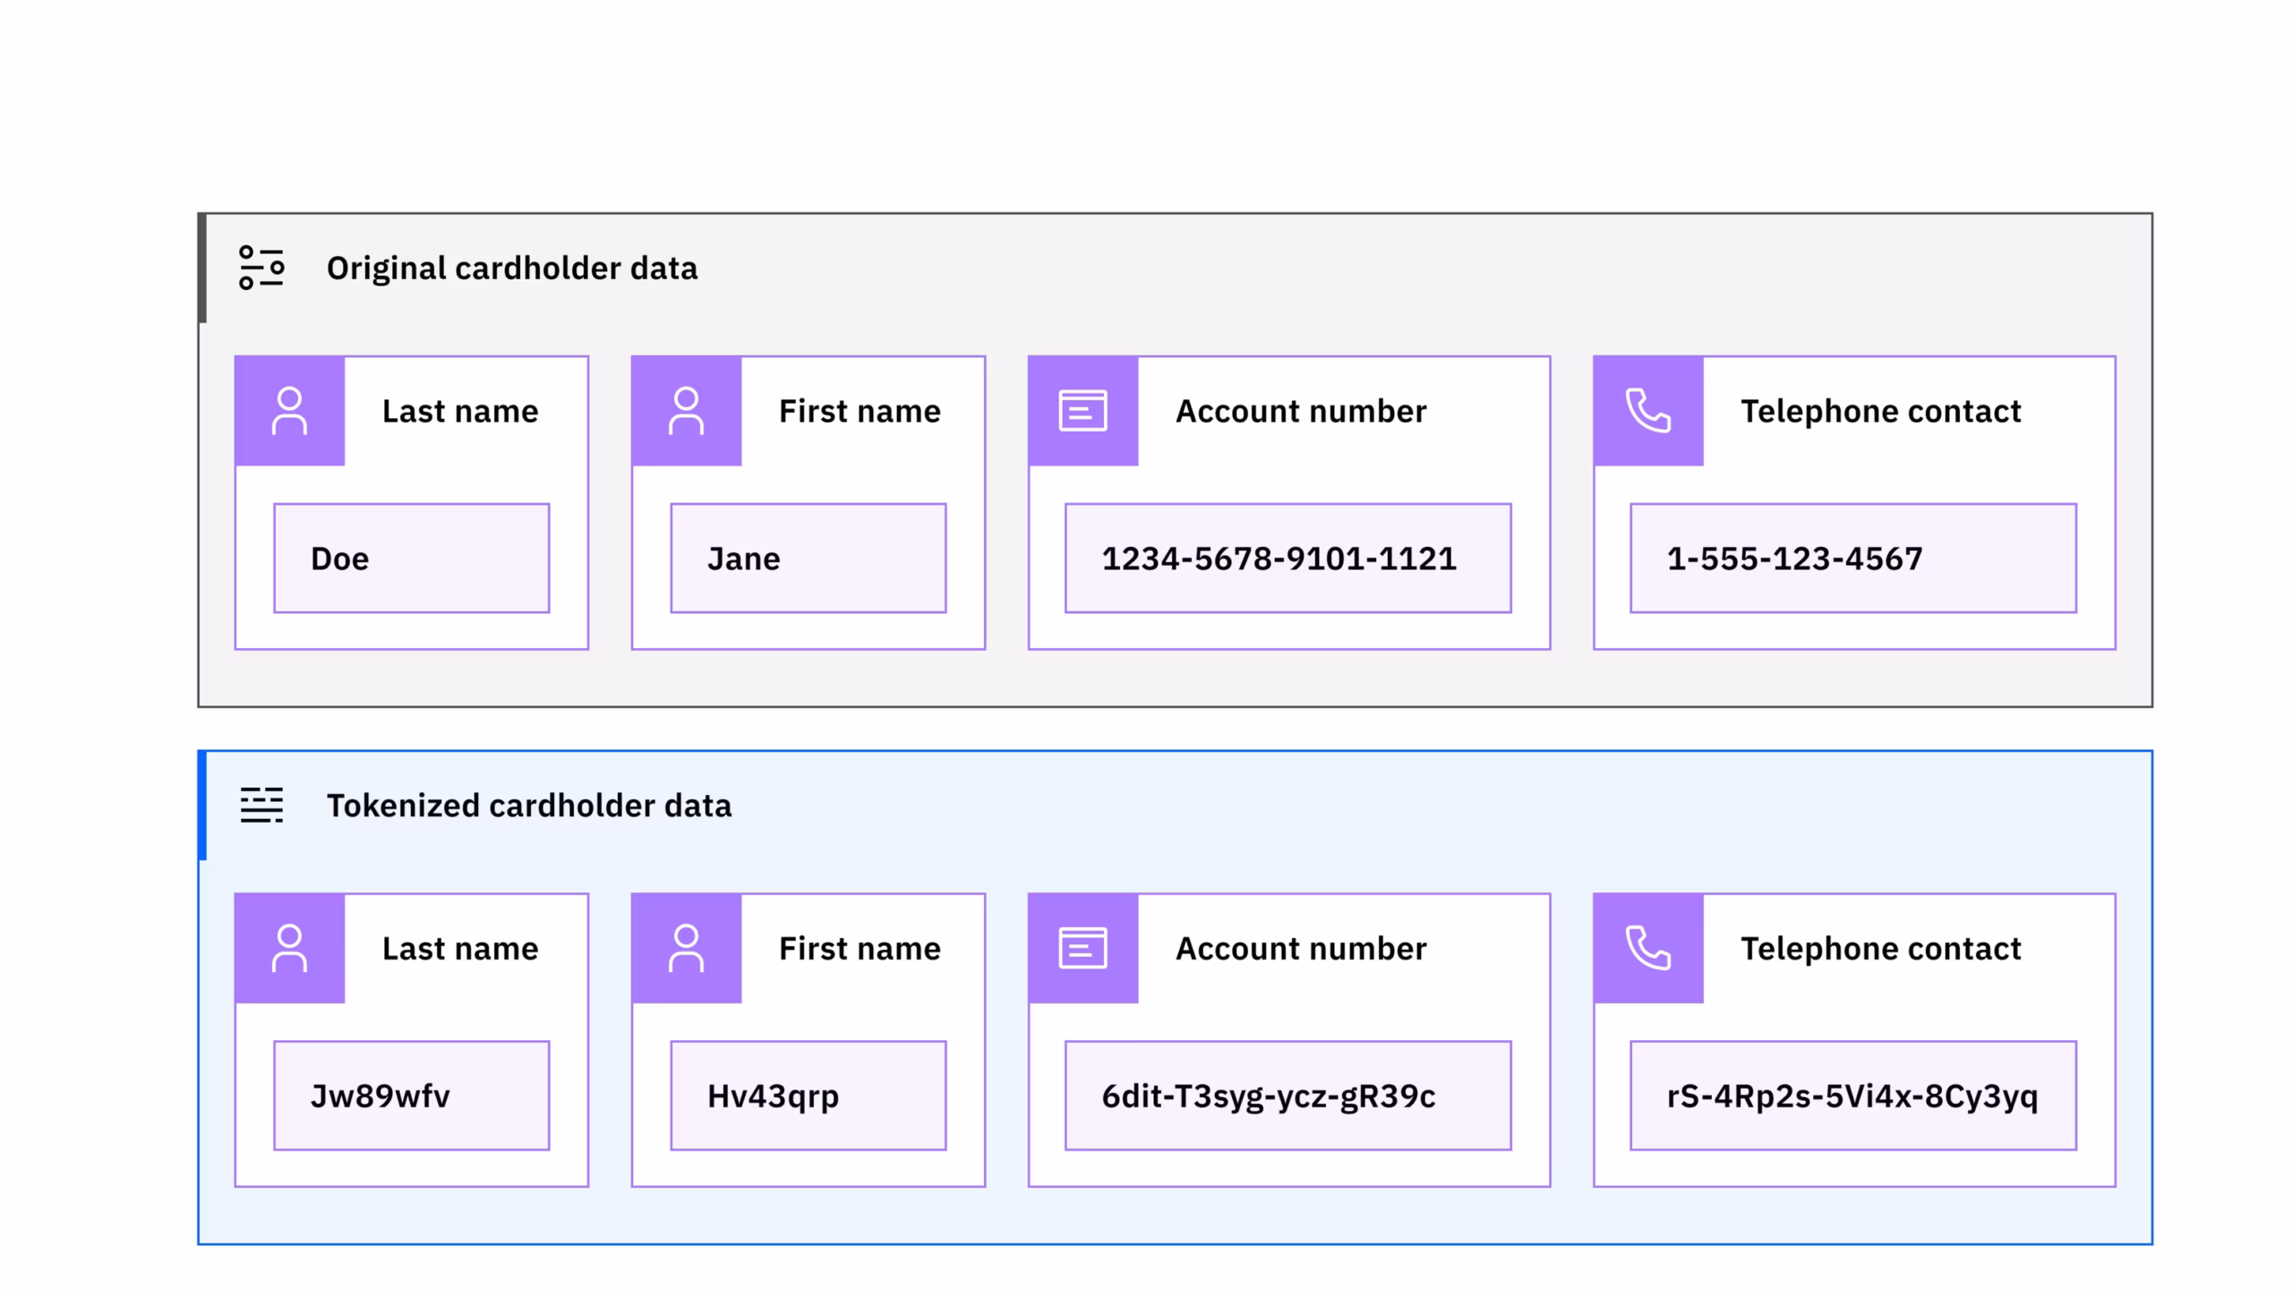Select the Jane first name field

coord(808,559)
